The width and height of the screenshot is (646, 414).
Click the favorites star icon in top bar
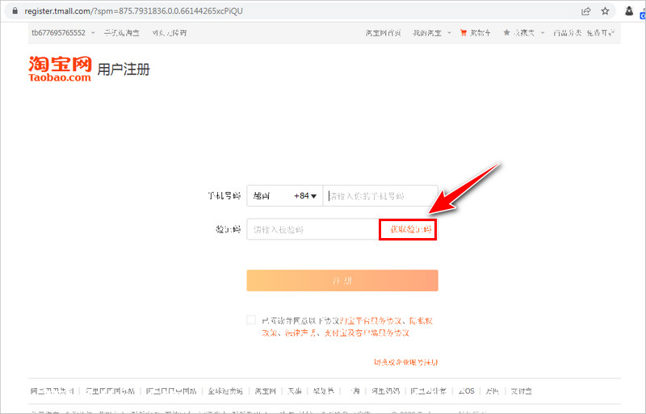(506, 33)
